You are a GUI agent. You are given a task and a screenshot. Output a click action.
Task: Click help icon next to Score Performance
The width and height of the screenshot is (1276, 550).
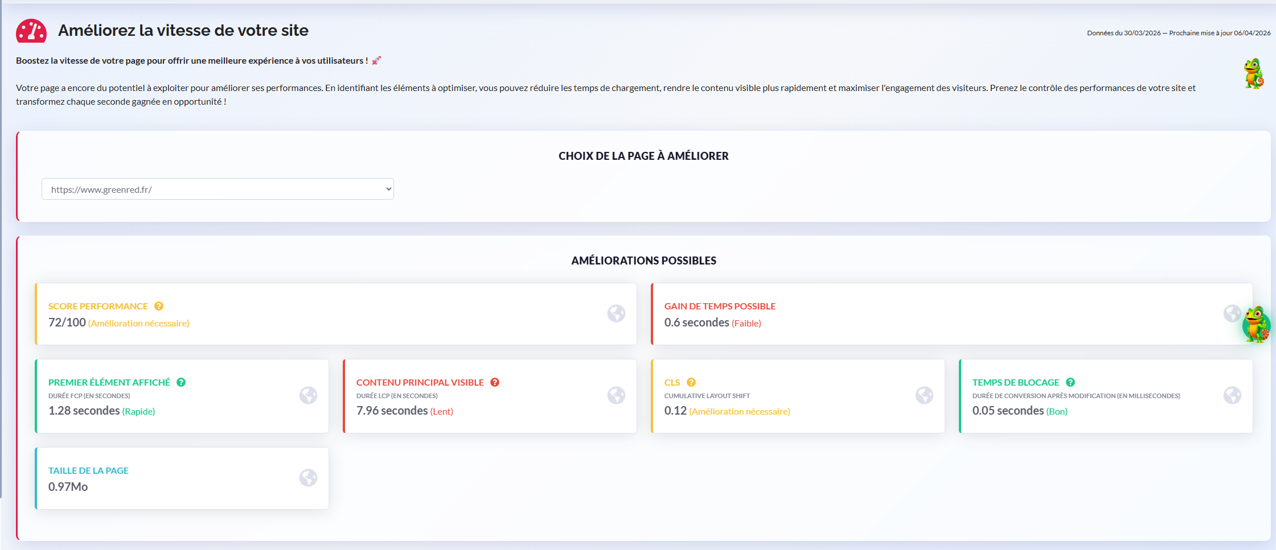[x=159, y=306]
